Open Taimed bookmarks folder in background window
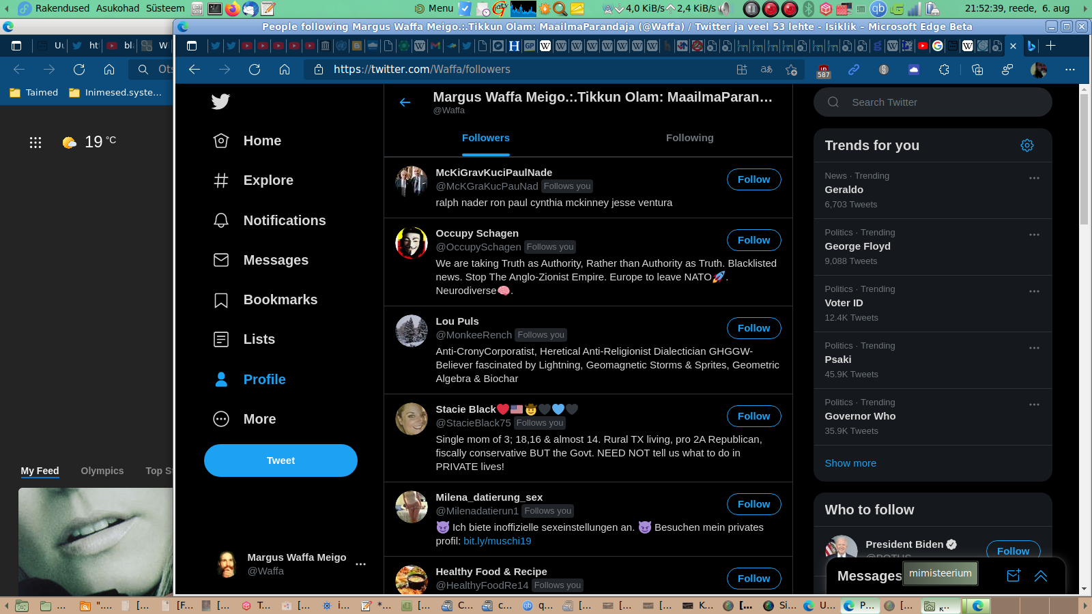The width and height of the screenshot is (1092, 614). (34, 93)
